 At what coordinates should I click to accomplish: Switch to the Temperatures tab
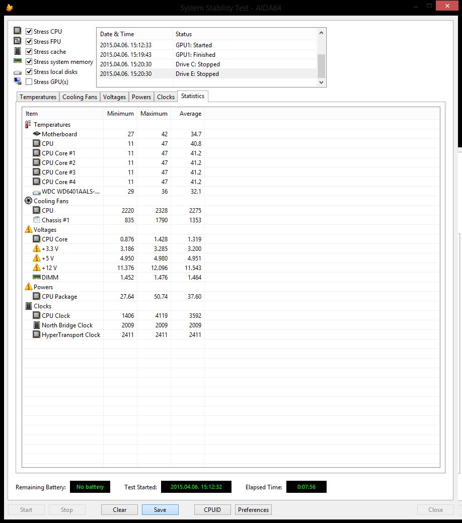pyautogui.click(x=38, y=97)
